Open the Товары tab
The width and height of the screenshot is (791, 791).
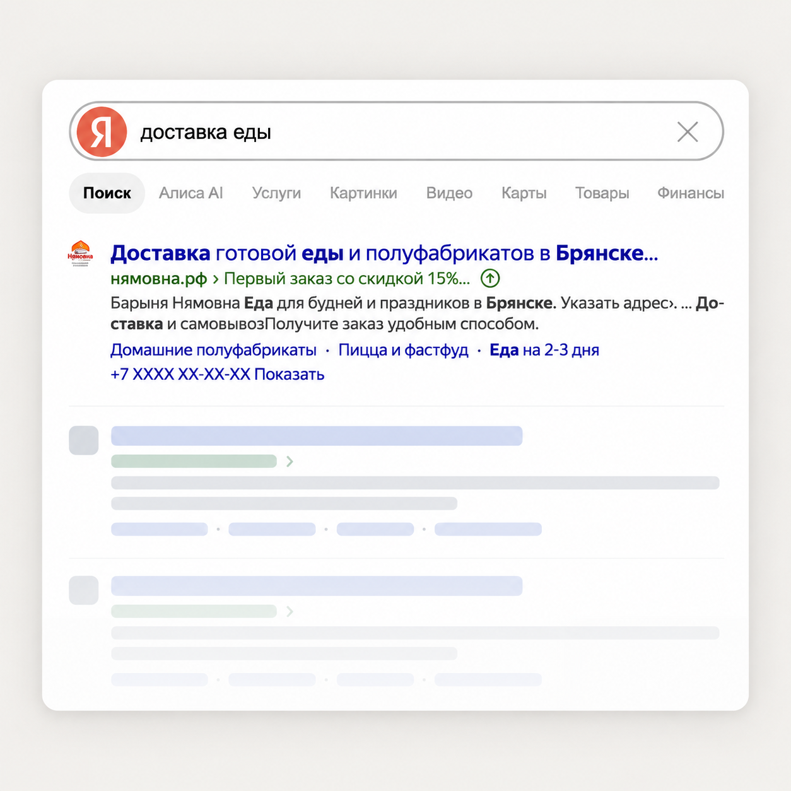[602, 193]
